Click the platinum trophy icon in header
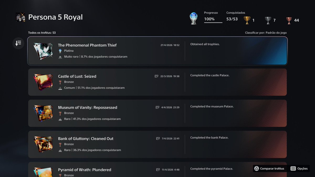Image resolution: width=315 pixels, height=177 pixels. (193, 19)
